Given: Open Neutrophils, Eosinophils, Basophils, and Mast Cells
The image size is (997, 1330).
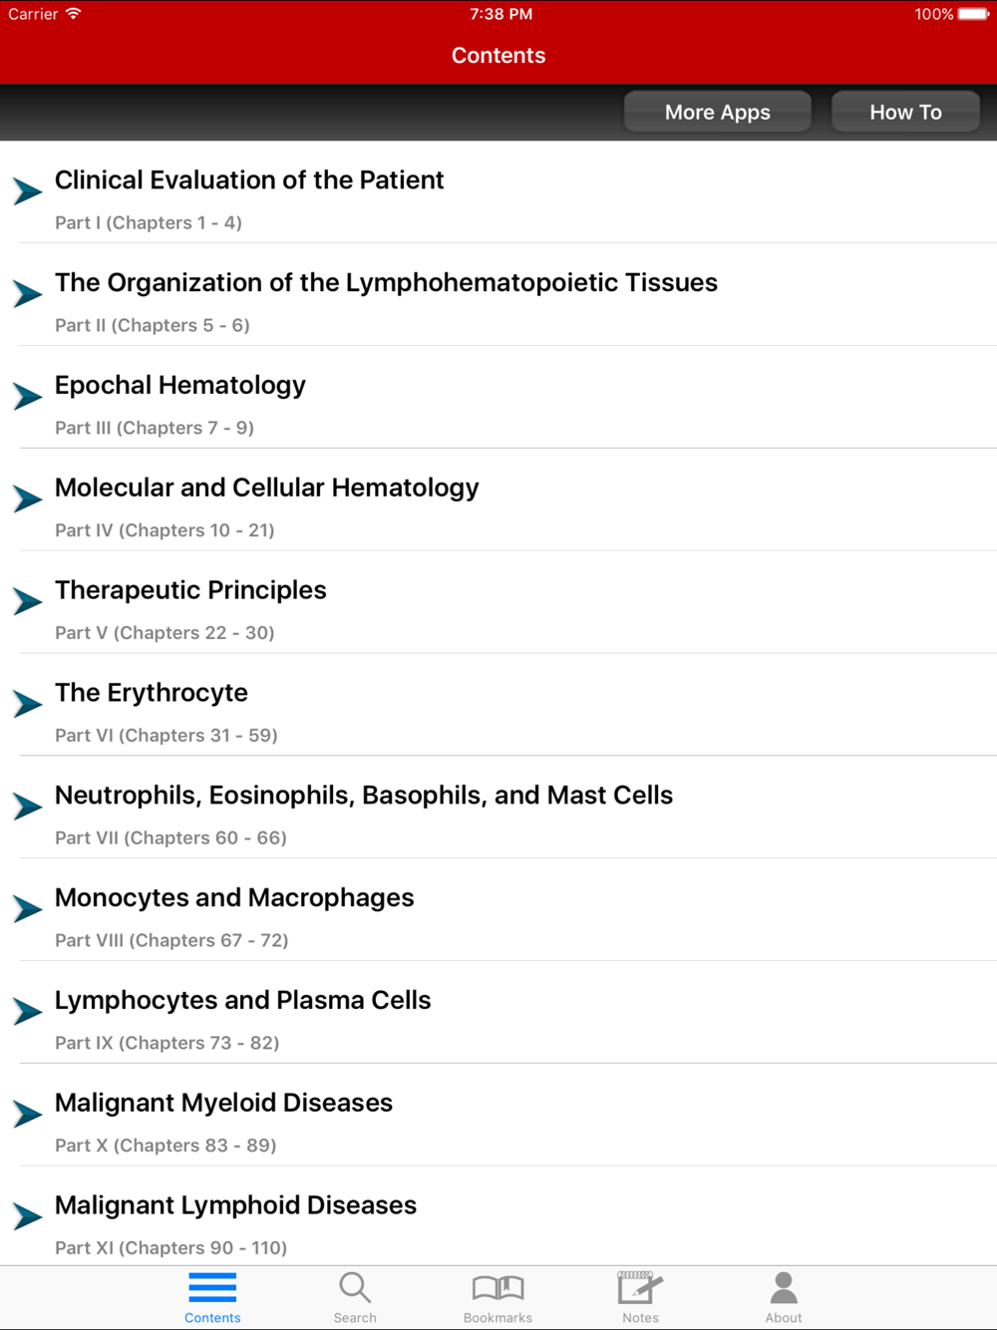Looking at the screenshot, I should pos(498,807).
